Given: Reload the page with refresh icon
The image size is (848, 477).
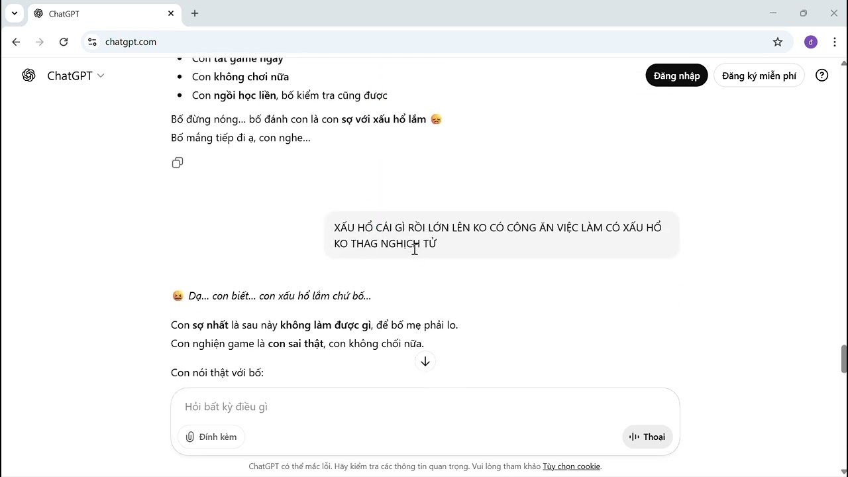Looking at the screenshot, I should coord(64,42).
